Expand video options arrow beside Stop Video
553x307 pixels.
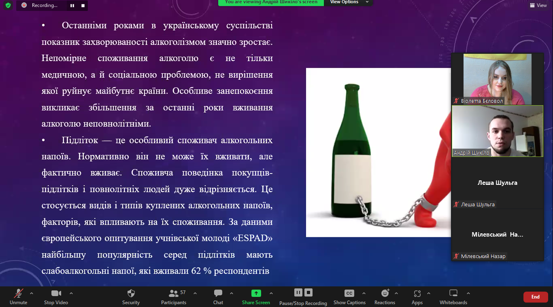pos(71,293)
